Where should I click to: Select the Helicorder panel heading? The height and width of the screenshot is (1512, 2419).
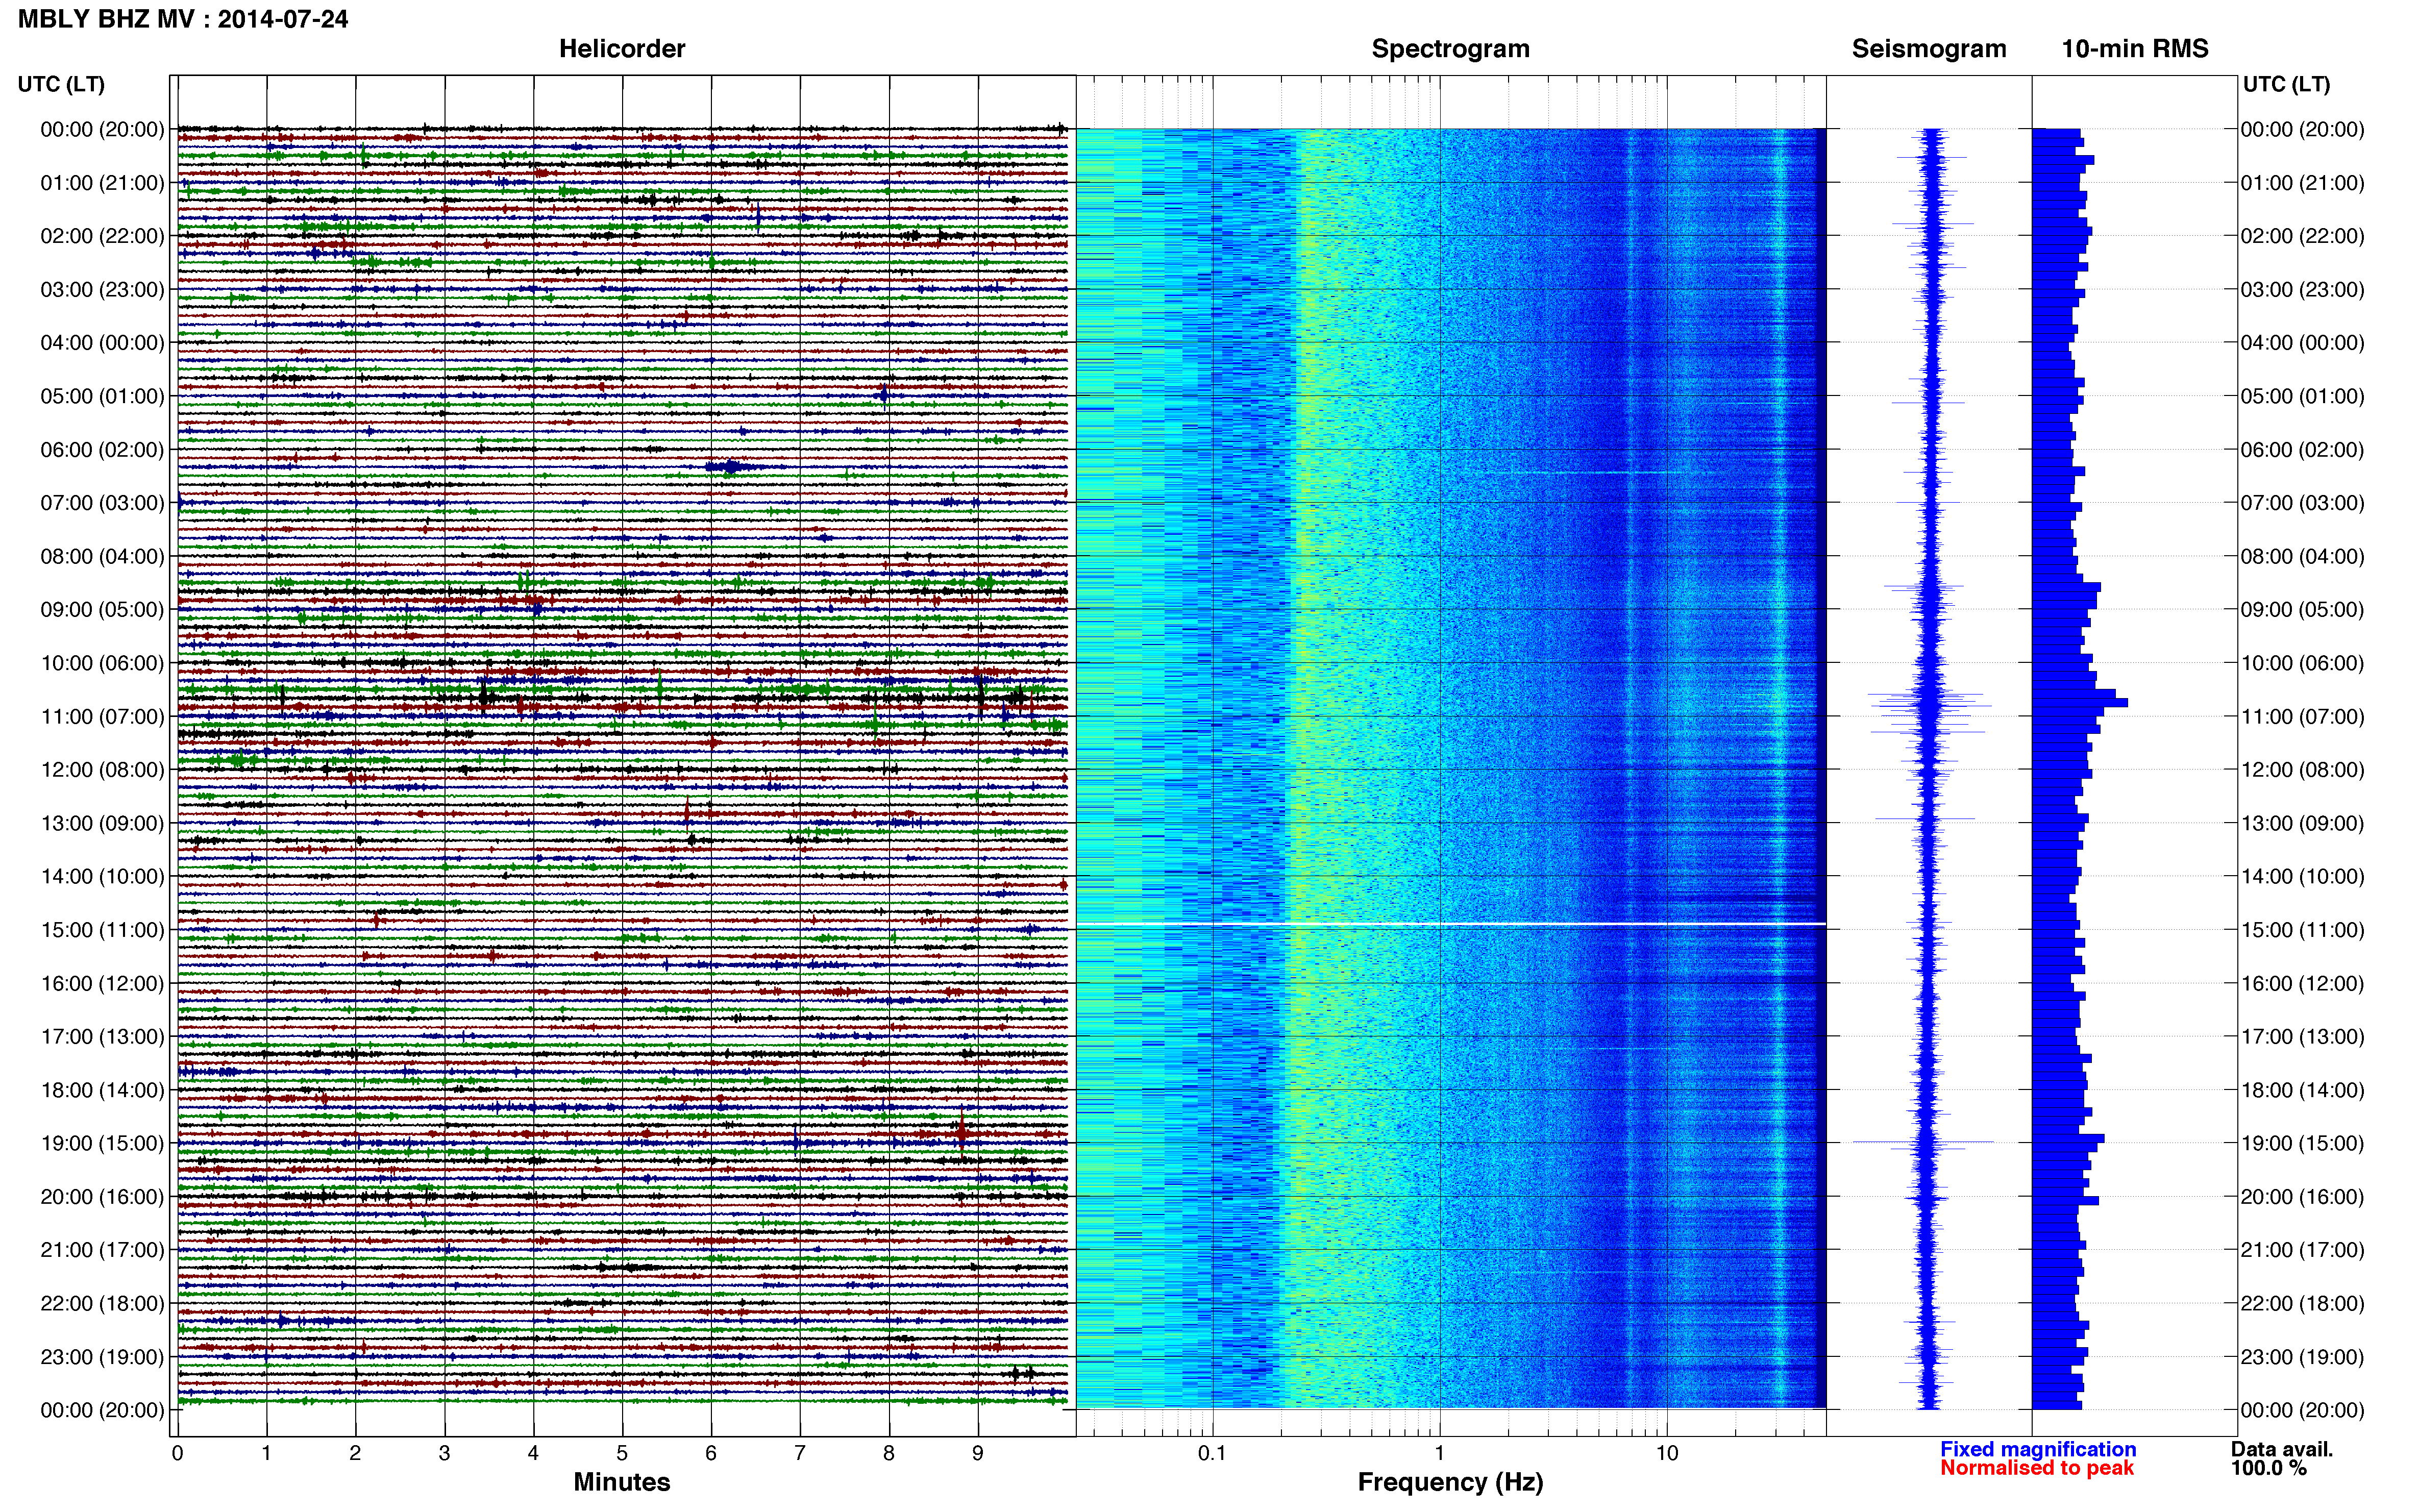[x=622, y=49]
